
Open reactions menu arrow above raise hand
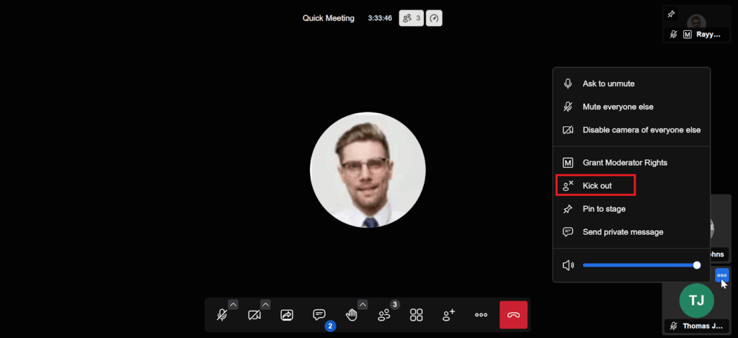point(363,304)
